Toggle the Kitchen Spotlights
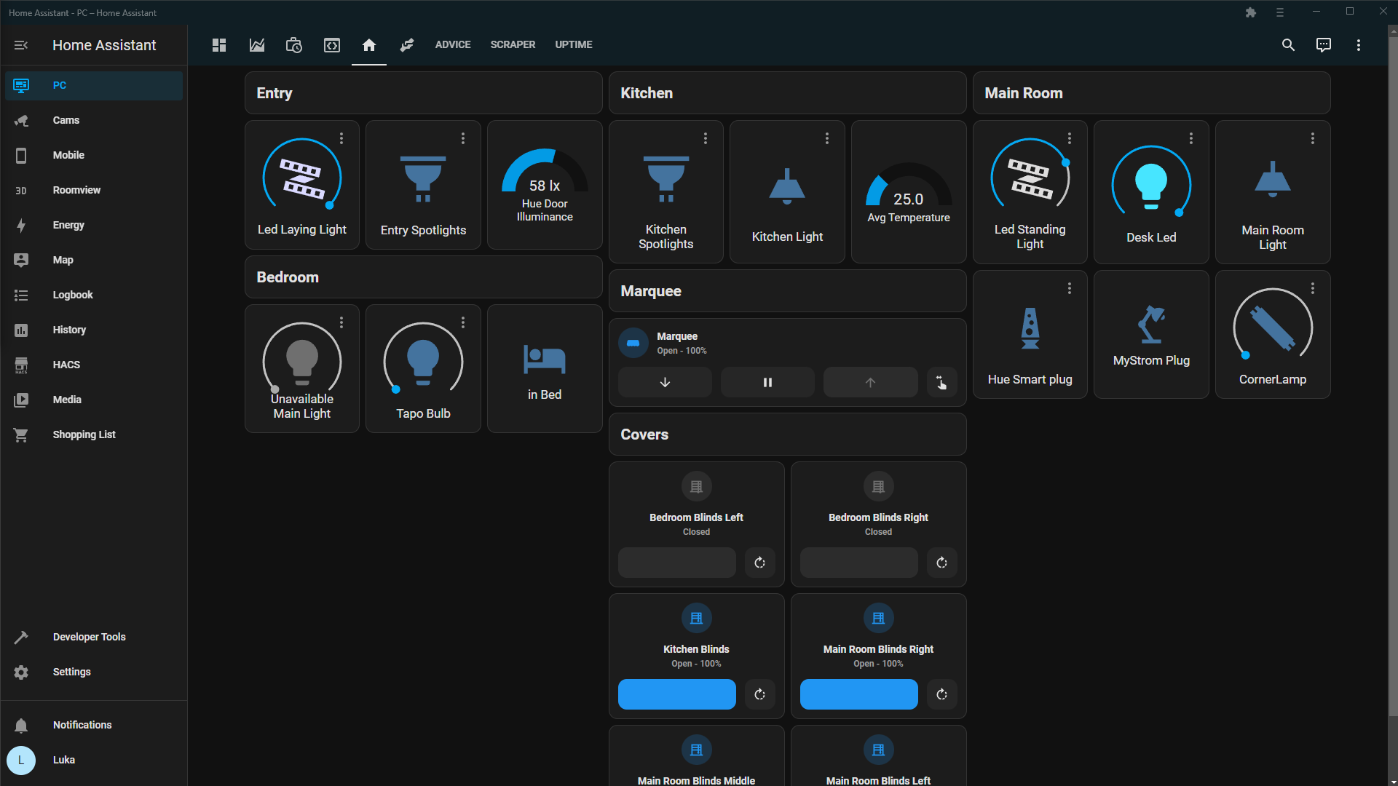This screenshot has width=1398, height=786. pyautogui.click(x=665, y=178)
